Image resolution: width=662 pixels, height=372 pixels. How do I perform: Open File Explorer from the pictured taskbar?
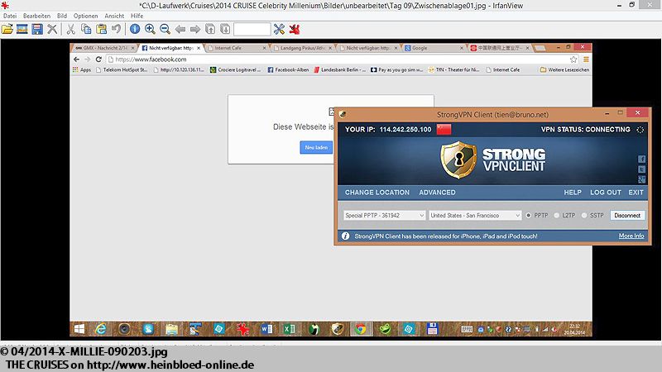click(171, 329)
